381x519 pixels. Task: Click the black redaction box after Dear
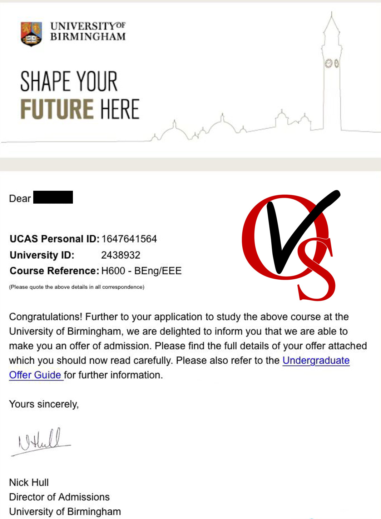coord(53,197)
